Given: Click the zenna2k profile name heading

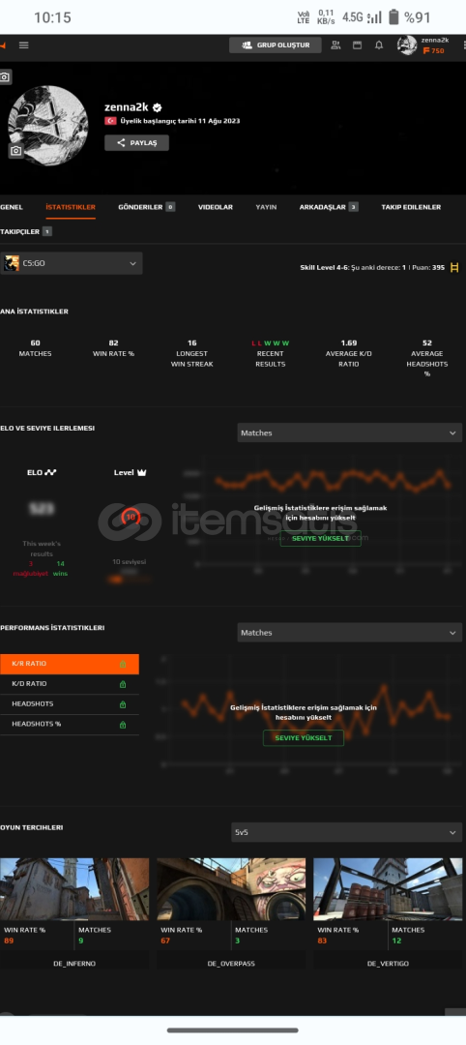Looking at the screenshot, I should pos(127,107).
